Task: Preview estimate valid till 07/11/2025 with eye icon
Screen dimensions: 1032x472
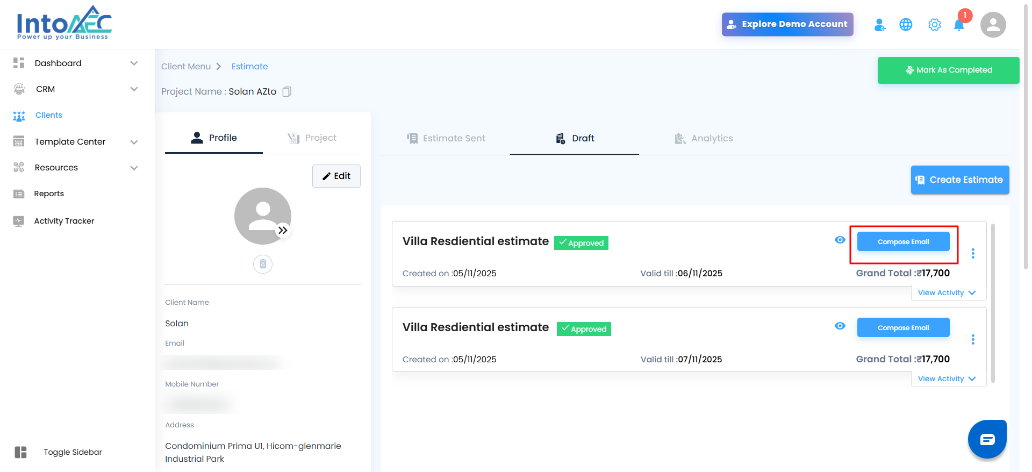Action: tap(840, 326)
